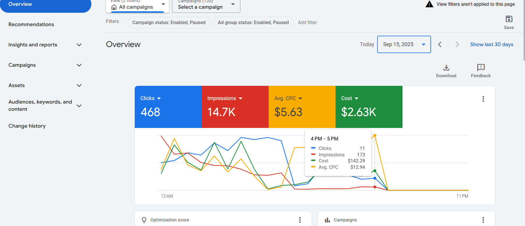This screenshot has height=226, width=525.
Task: Open Change history in the sidebar
Action: click(27, 126)
